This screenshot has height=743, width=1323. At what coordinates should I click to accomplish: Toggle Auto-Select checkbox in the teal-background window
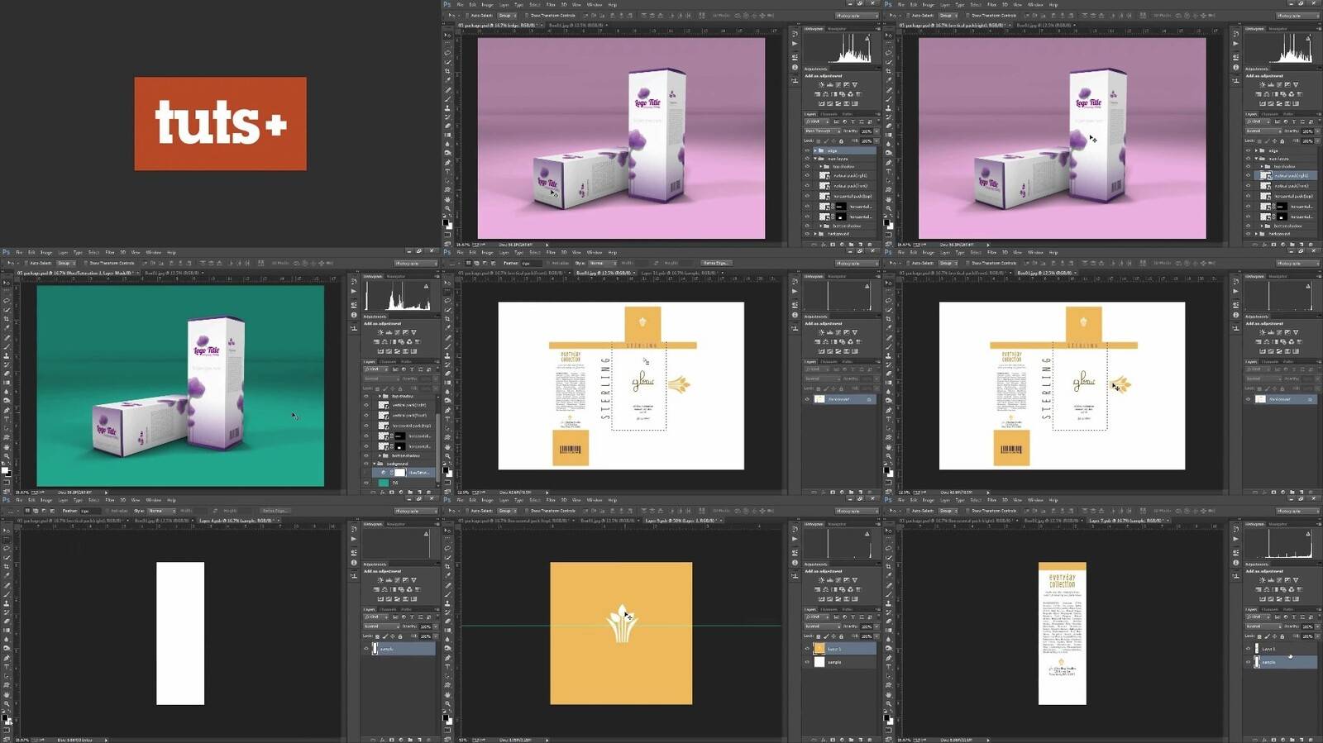[x=27, y=263]
